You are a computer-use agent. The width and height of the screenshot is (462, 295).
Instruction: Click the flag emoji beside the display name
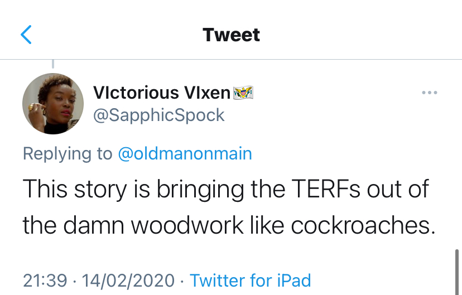click(243, 93)
